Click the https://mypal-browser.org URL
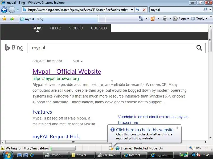The height and width of the screenshot is (159, 213). 56,78
